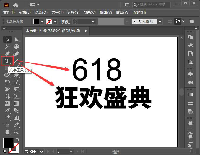The image size is (200, 155).
Task: Select the Selection tool arrow
Action: coord(7,39)
